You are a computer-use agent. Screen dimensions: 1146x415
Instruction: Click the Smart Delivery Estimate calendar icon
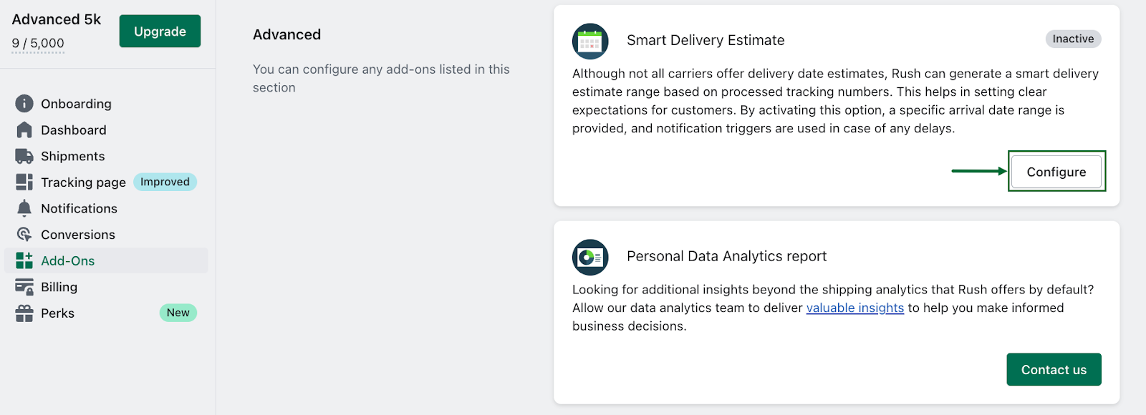pyautogui.click(x=590, y=41)
